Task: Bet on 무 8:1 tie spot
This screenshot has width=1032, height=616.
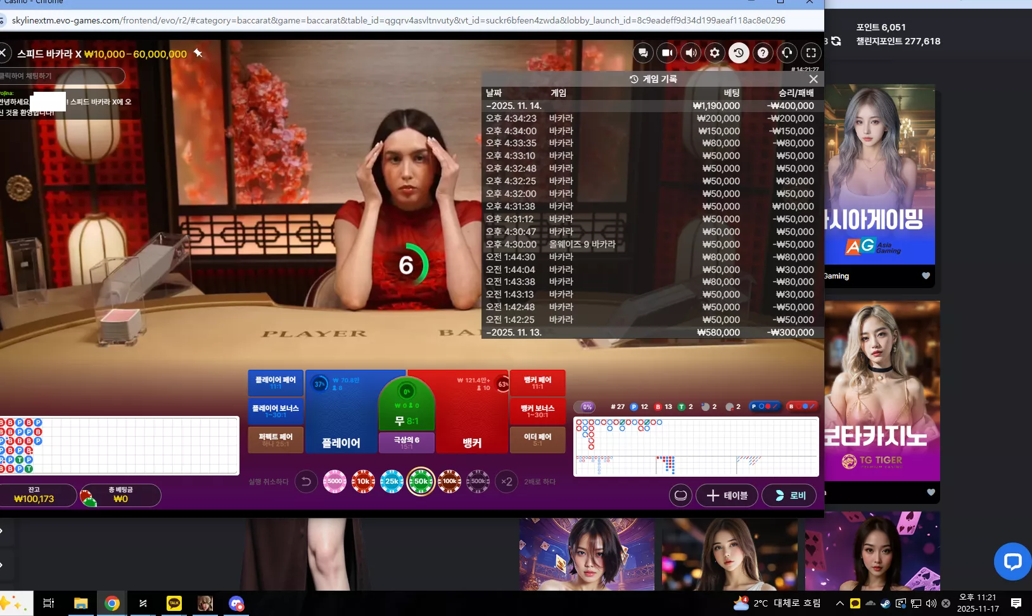Action: pos(407,405)
